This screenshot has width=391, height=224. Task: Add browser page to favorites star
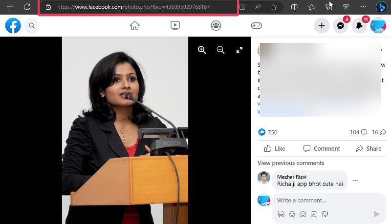point(274,7)
